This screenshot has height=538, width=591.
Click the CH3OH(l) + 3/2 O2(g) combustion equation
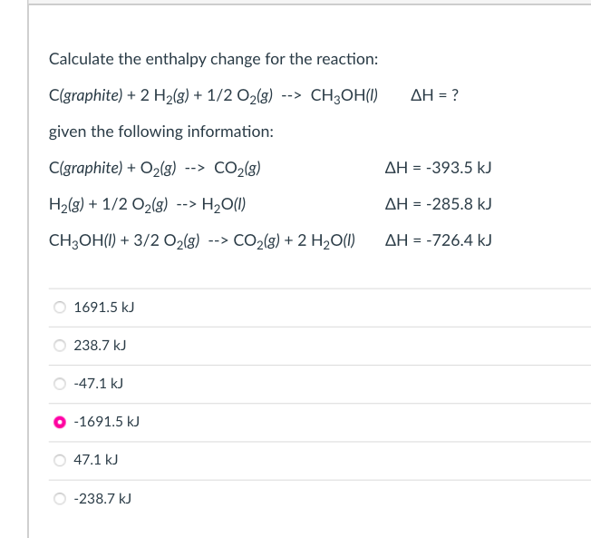click(202, 240)
